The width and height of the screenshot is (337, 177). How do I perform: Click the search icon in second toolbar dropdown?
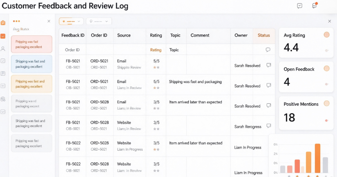point(91,21)
